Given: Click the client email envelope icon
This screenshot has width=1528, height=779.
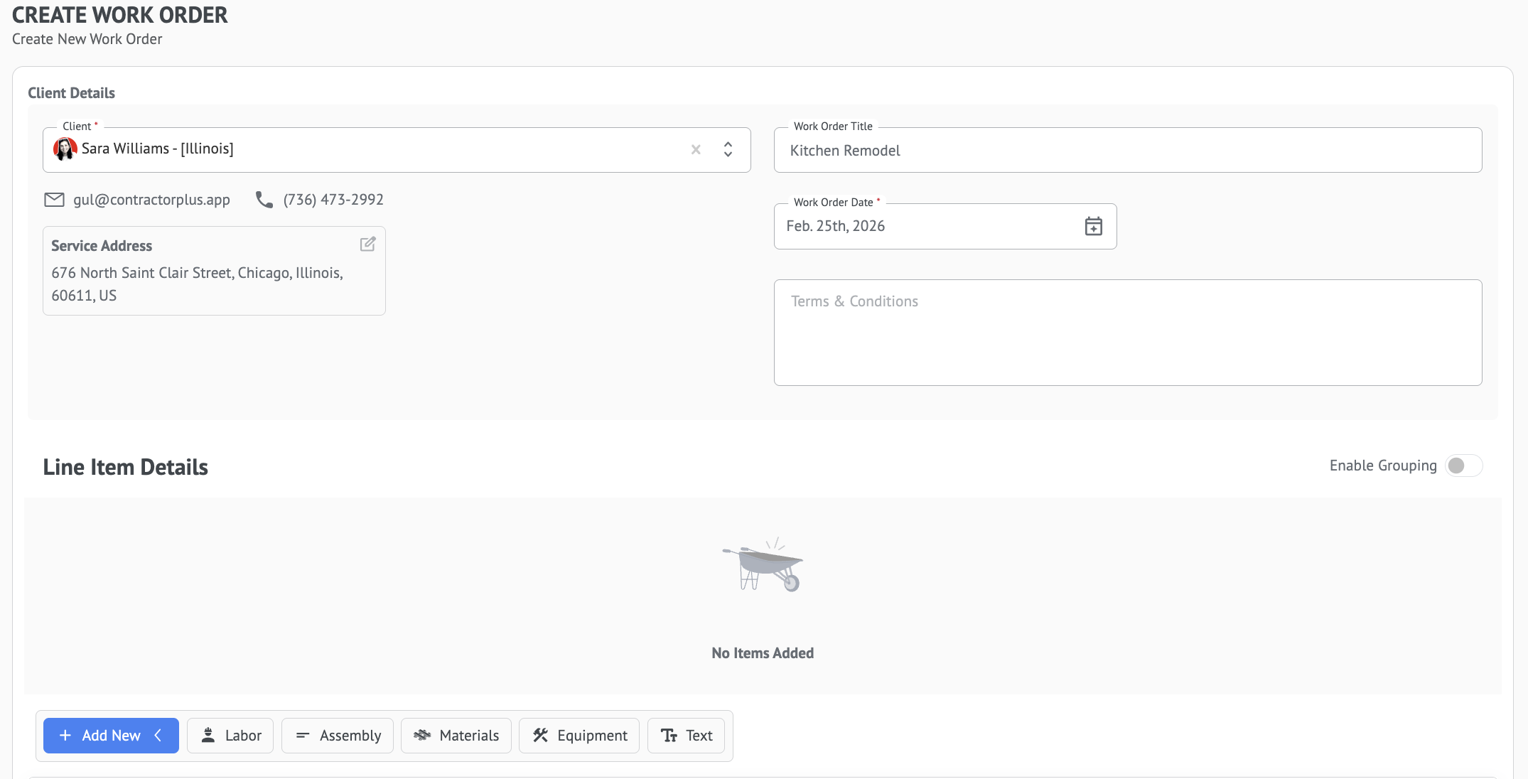Looking at the screenshot, I should (x=55, y=200).
